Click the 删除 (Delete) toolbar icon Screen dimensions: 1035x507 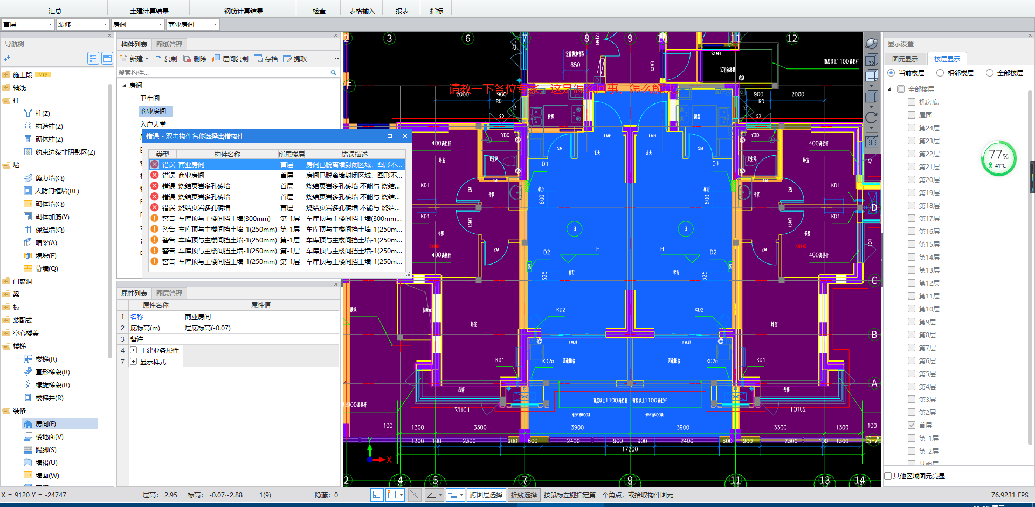point(187,59)
